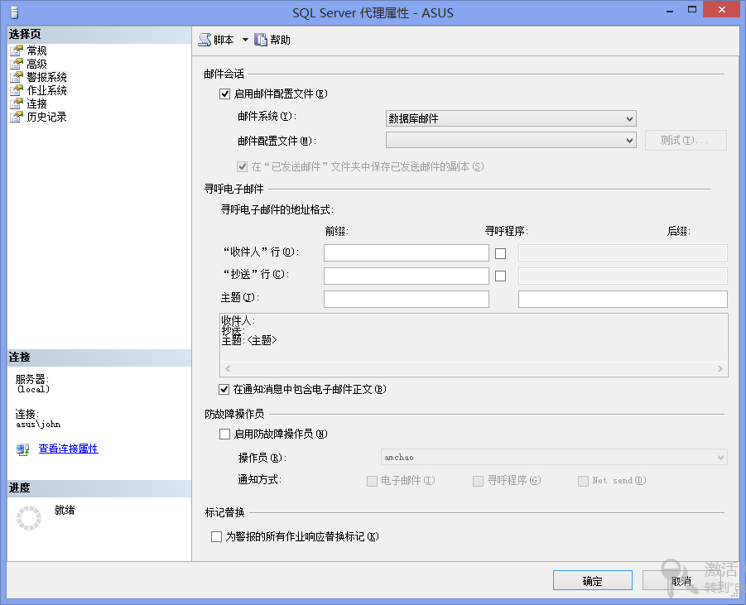
Task: Switch to the 连接 page
Action: tap(36, 103)
